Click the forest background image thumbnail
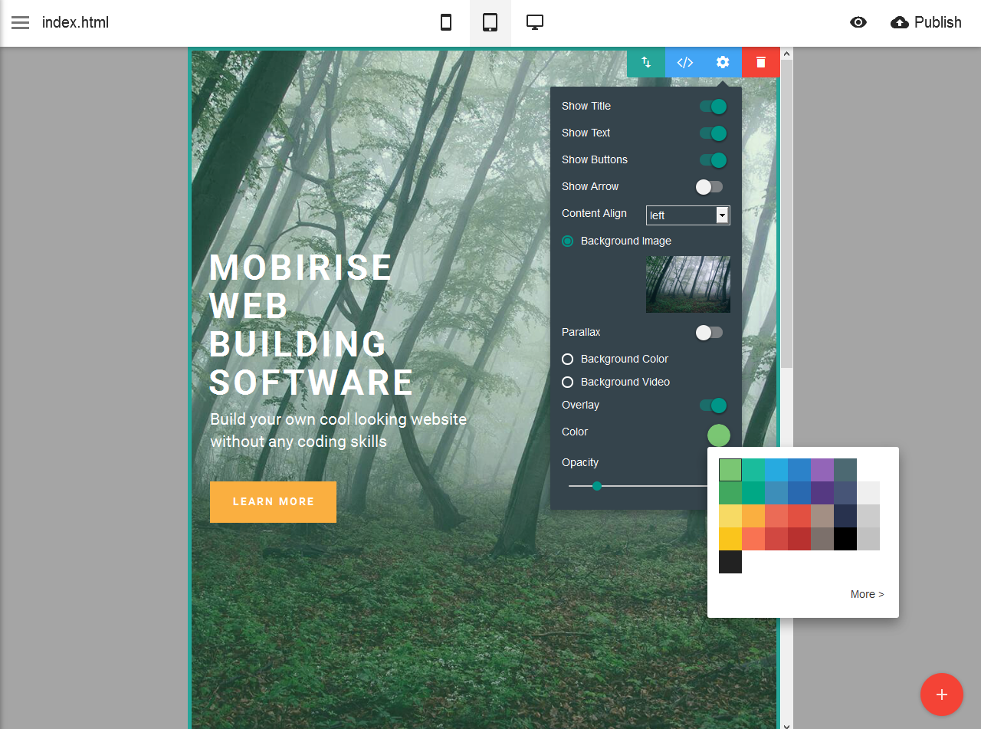 [688, 284]
